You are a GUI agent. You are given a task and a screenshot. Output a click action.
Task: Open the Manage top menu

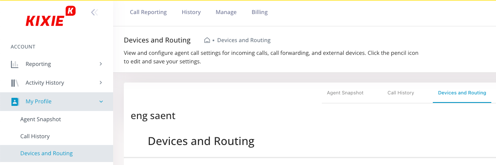pyautogui.click(x=226, y=12)
